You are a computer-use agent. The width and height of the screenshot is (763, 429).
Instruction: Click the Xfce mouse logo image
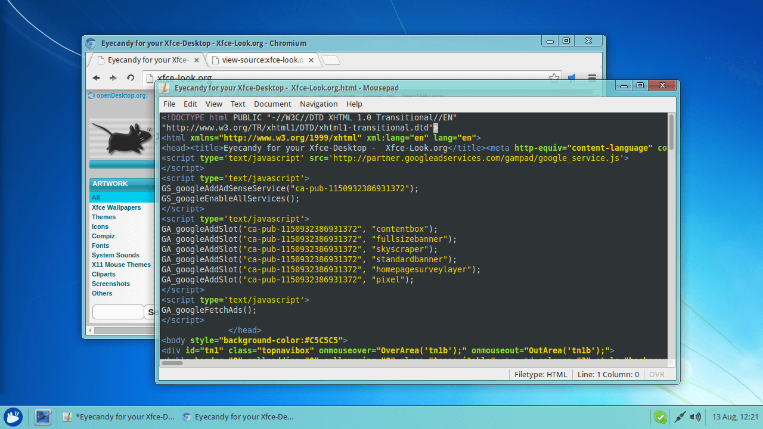click(122, 138)
